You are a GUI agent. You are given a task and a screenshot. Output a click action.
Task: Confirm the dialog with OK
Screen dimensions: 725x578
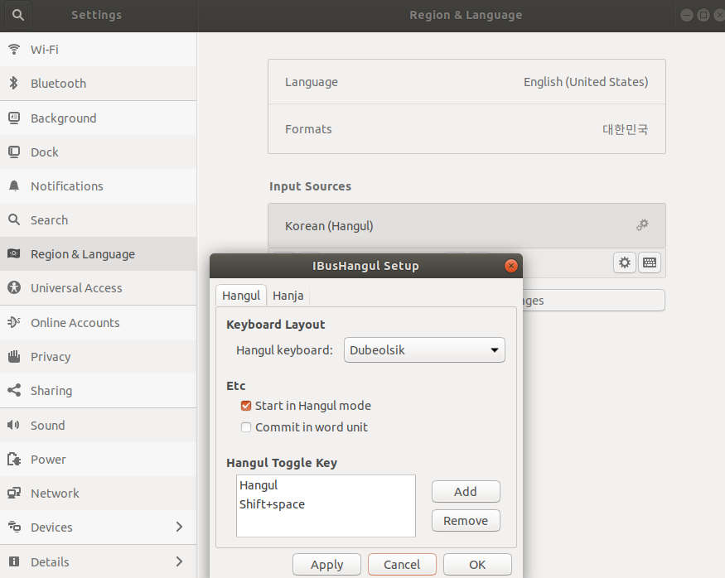477,565
